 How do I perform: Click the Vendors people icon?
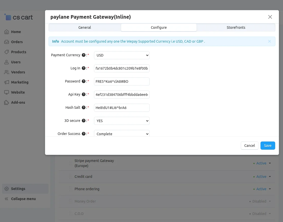[7, 72]
